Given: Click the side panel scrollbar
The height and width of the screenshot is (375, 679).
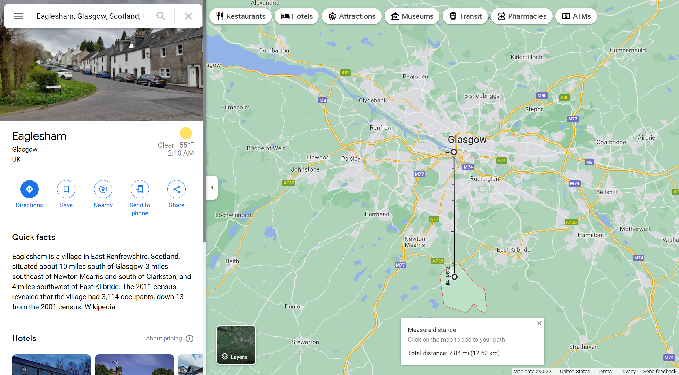Looking at the screenshot, I should tap(205, 121).
